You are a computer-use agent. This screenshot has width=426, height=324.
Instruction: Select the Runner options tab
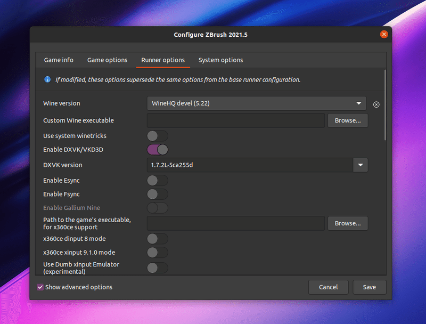tap(163, 60)
